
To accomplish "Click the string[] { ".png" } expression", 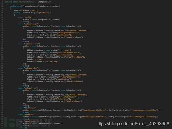I will [61, 50].
